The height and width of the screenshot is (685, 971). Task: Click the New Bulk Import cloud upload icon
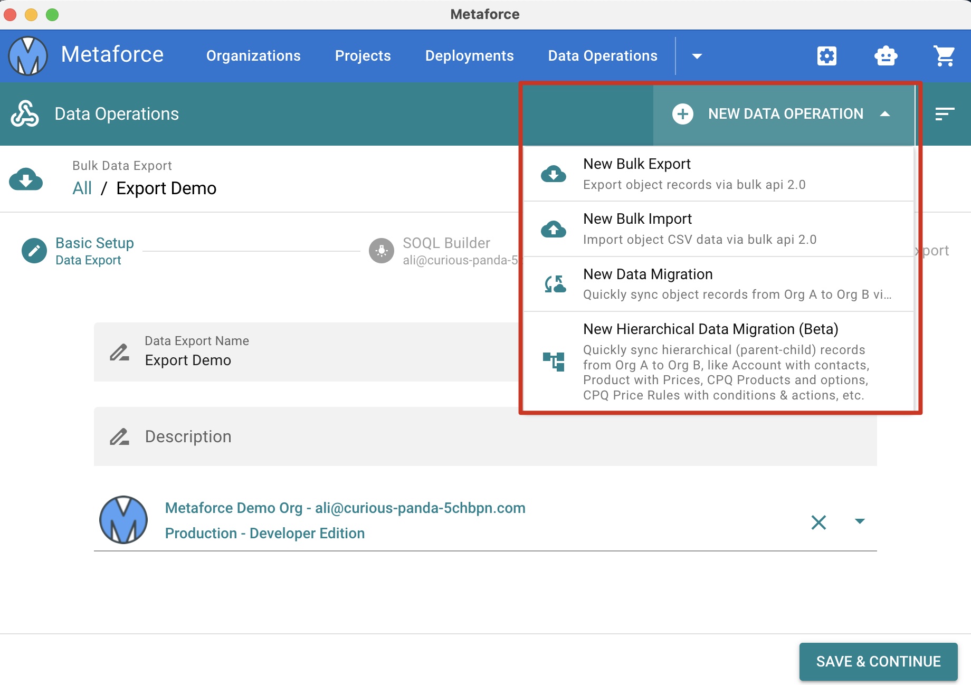click(554, 229)
